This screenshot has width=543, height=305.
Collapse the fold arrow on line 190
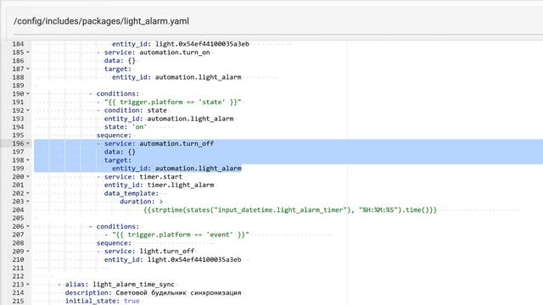click(28, 94)
